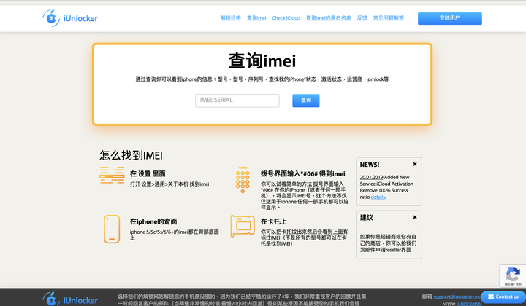Click the dial keypad icon
The width and height of the screenshot is (526, 306).
(243, 179)
